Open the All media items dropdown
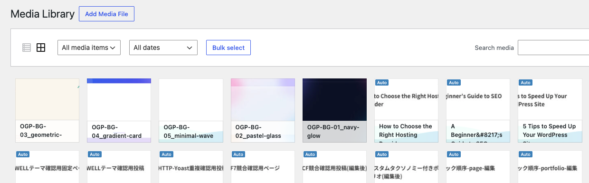The height and width of the screenshot is (183, 589). (89, 48)
